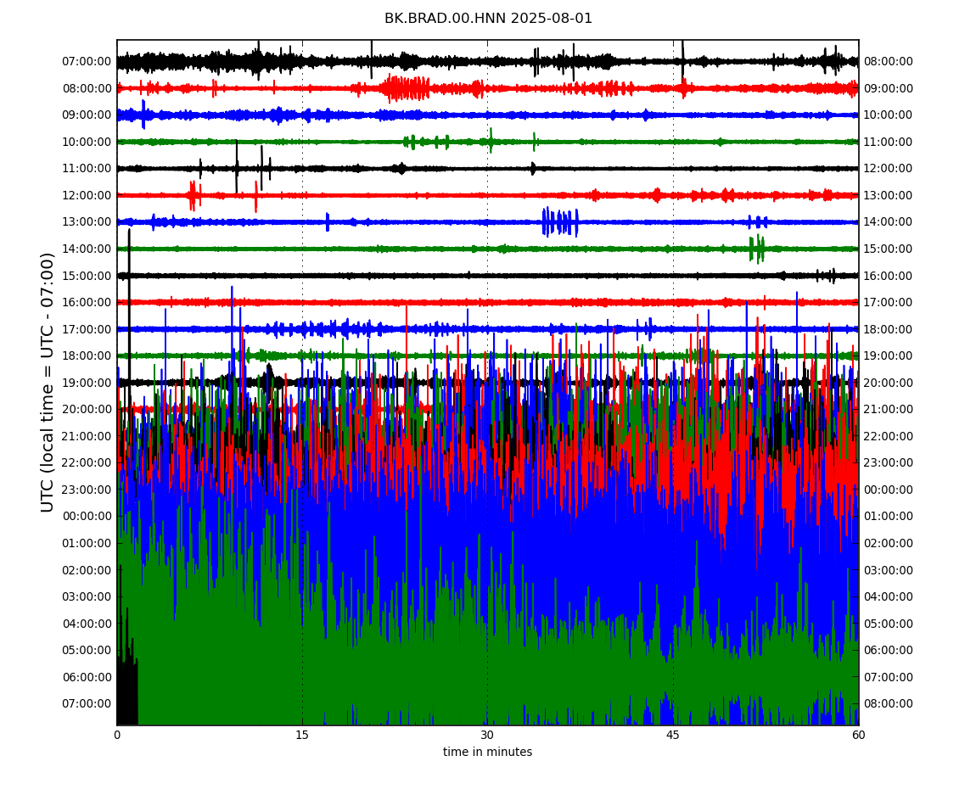Click the plot title BK.BRAD.00.HNN 2025-08-01

(488, 19)
